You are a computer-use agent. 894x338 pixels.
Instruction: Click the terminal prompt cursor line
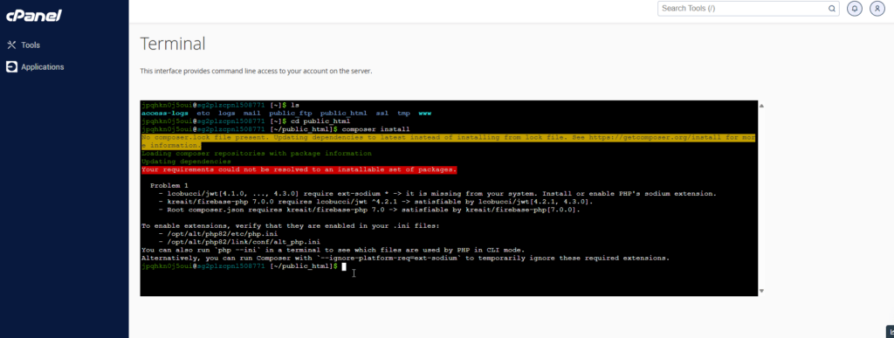(244, 266)
